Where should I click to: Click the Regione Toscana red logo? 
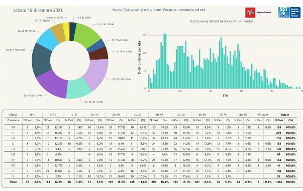(x=250, y=13)
